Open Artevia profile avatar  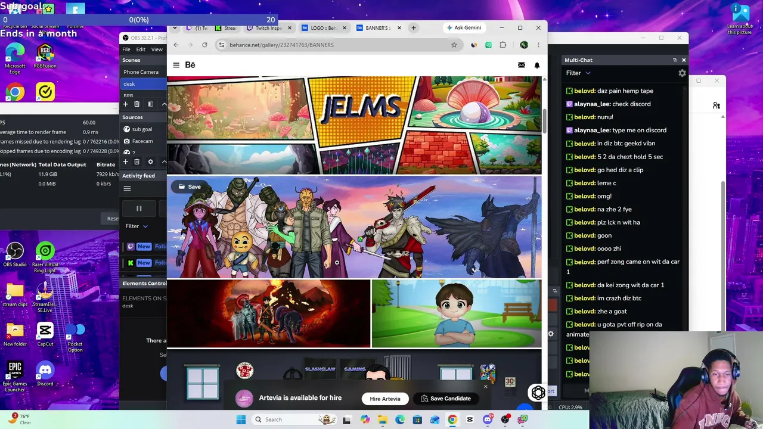[244, 398]
